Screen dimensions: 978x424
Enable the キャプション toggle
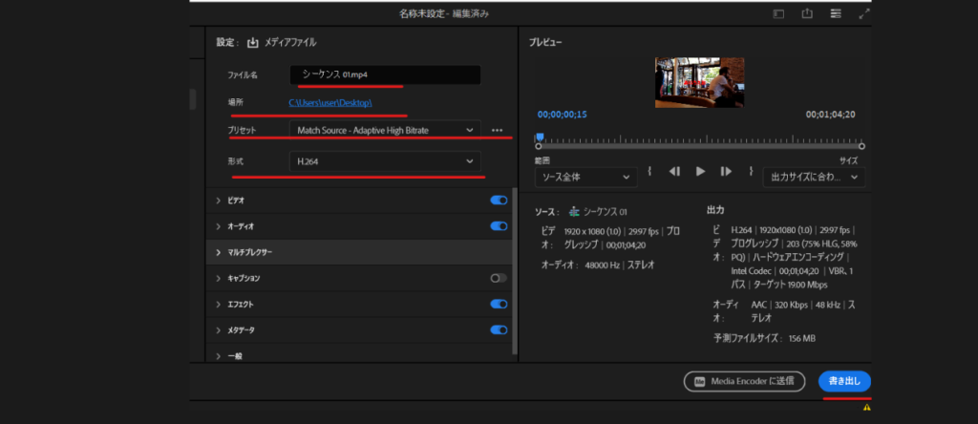[x=498, y=278]
